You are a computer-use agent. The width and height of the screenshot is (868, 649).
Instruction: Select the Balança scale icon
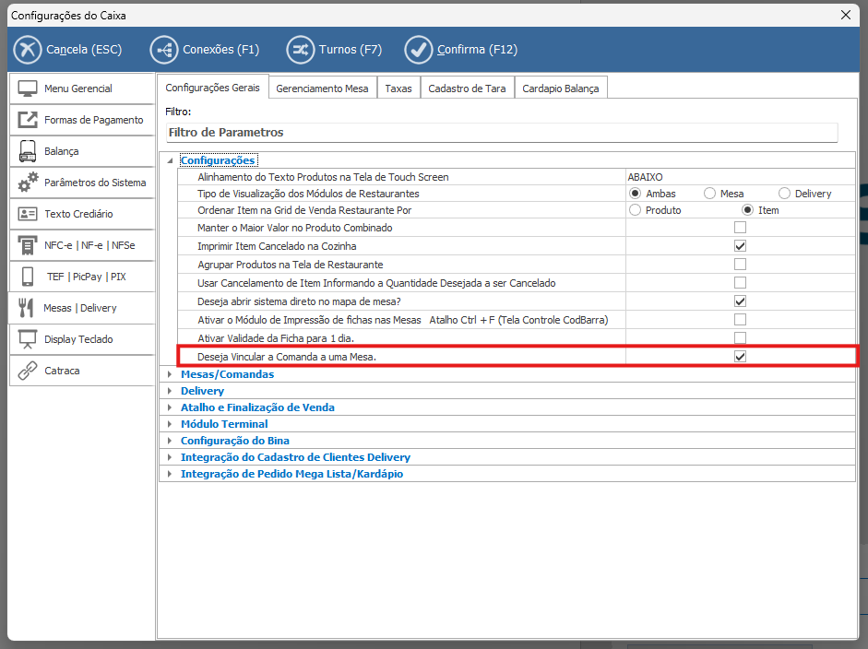(x=28, y=151)
